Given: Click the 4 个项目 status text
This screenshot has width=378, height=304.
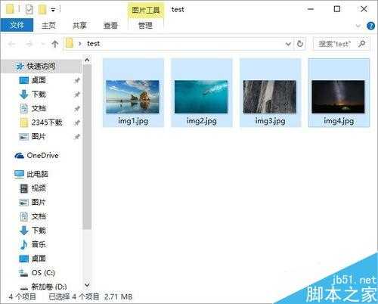Looking at the screenshot, I should coord(22,296).
